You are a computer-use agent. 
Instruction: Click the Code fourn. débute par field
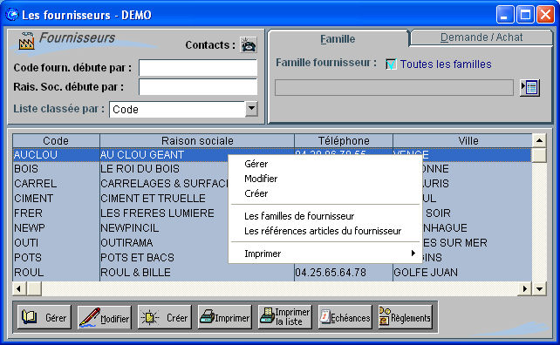click(198, 68)
